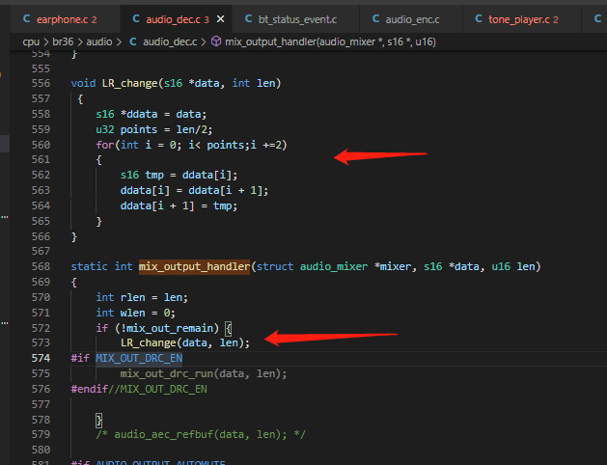Click the C icon in the breadcrumb
The height and width of the screenshot is (465, 607).
click(133, 41)
